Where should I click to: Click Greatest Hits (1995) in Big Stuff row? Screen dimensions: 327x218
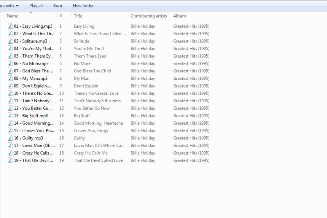(191, 116)
